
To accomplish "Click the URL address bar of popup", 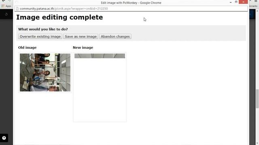I will 131,8.
